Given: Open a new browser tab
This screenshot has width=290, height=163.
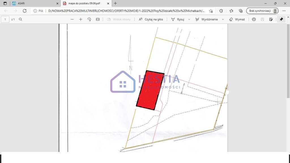Looking at the screenshot, I should coord(115,3).
